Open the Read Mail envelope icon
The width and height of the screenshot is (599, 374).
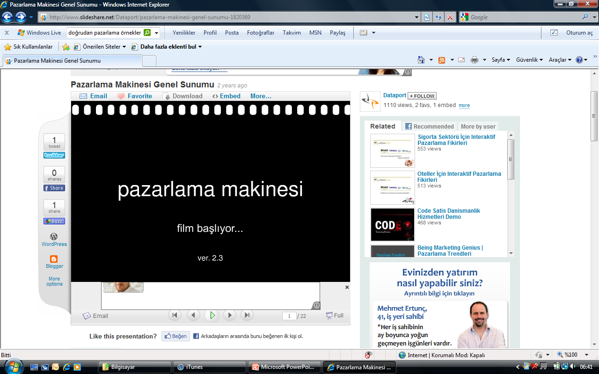pyautogui.click(x=461, y=60)
